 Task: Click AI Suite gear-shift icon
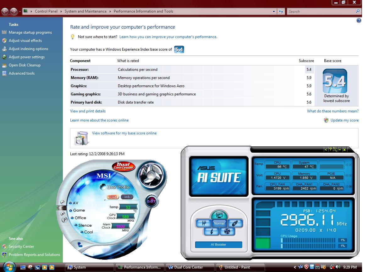(203, 223)
